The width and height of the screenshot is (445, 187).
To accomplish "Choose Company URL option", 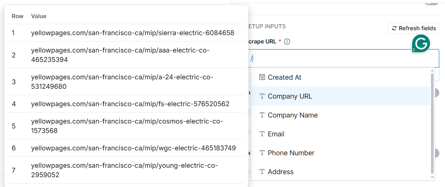I will click(x=340, y=96).
